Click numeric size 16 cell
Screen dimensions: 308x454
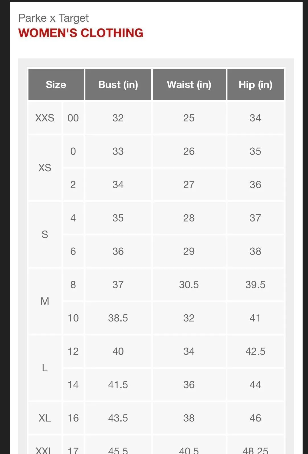pyautogui.click(x=73, y=418)
